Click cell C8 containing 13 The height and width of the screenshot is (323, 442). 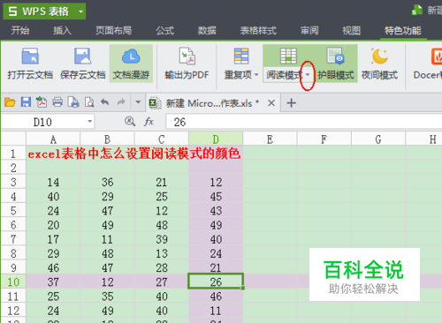162,253
